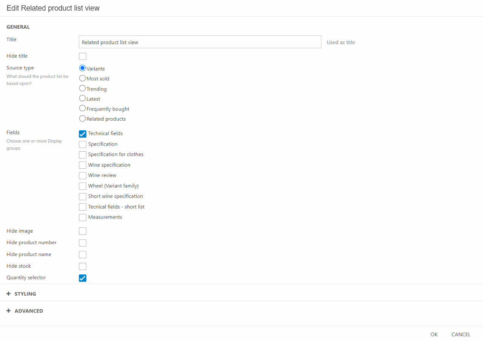483x342 pixels.
Task: Choose Latest as source type
Action: [82, 98]
